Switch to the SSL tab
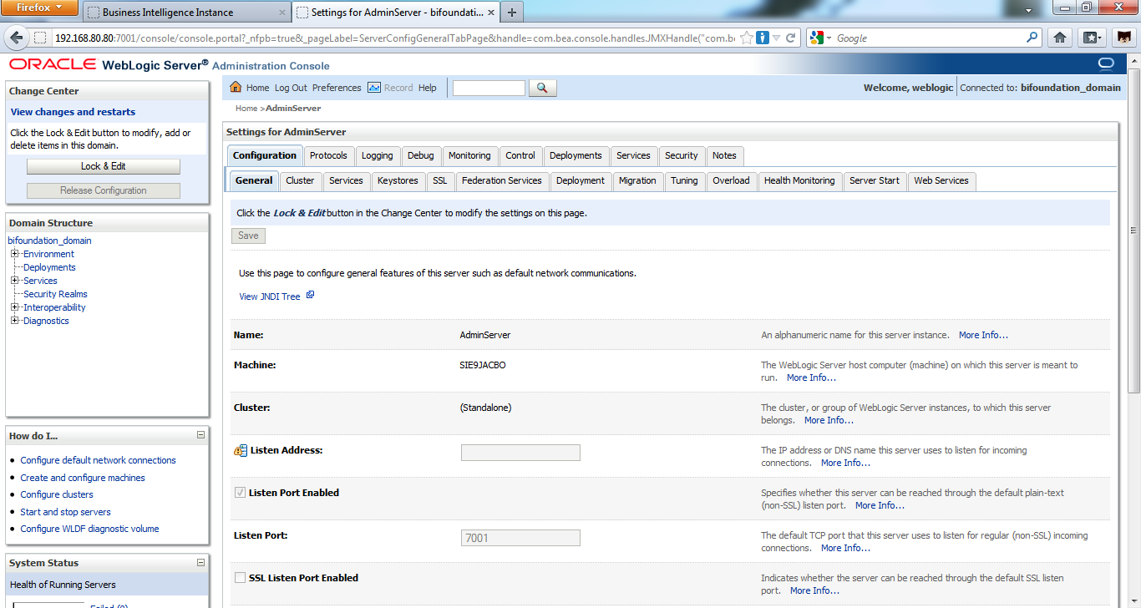 coord(439,180)
